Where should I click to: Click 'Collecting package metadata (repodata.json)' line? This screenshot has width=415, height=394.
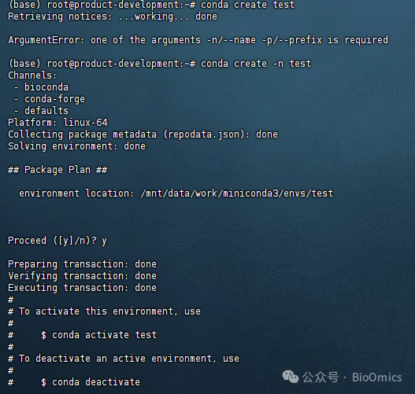pos(143,134)
